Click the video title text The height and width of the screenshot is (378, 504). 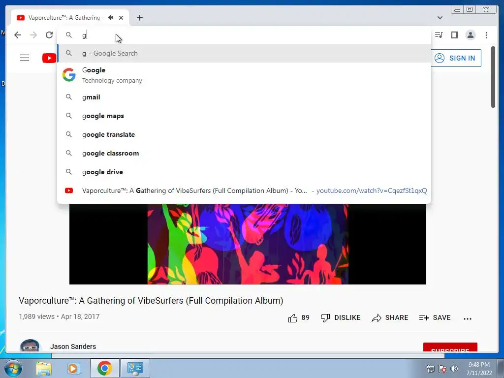click(151, 301)
